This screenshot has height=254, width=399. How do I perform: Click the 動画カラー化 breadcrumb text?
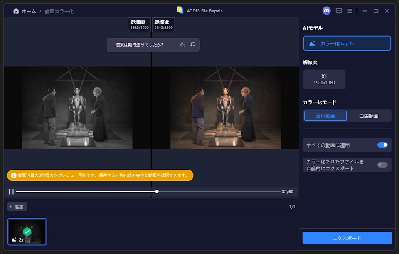(x=59, y=11)
